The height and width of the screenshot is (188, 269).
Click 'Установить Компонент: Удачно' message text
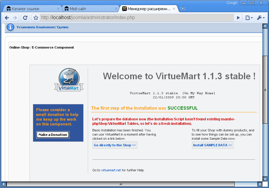42,27
